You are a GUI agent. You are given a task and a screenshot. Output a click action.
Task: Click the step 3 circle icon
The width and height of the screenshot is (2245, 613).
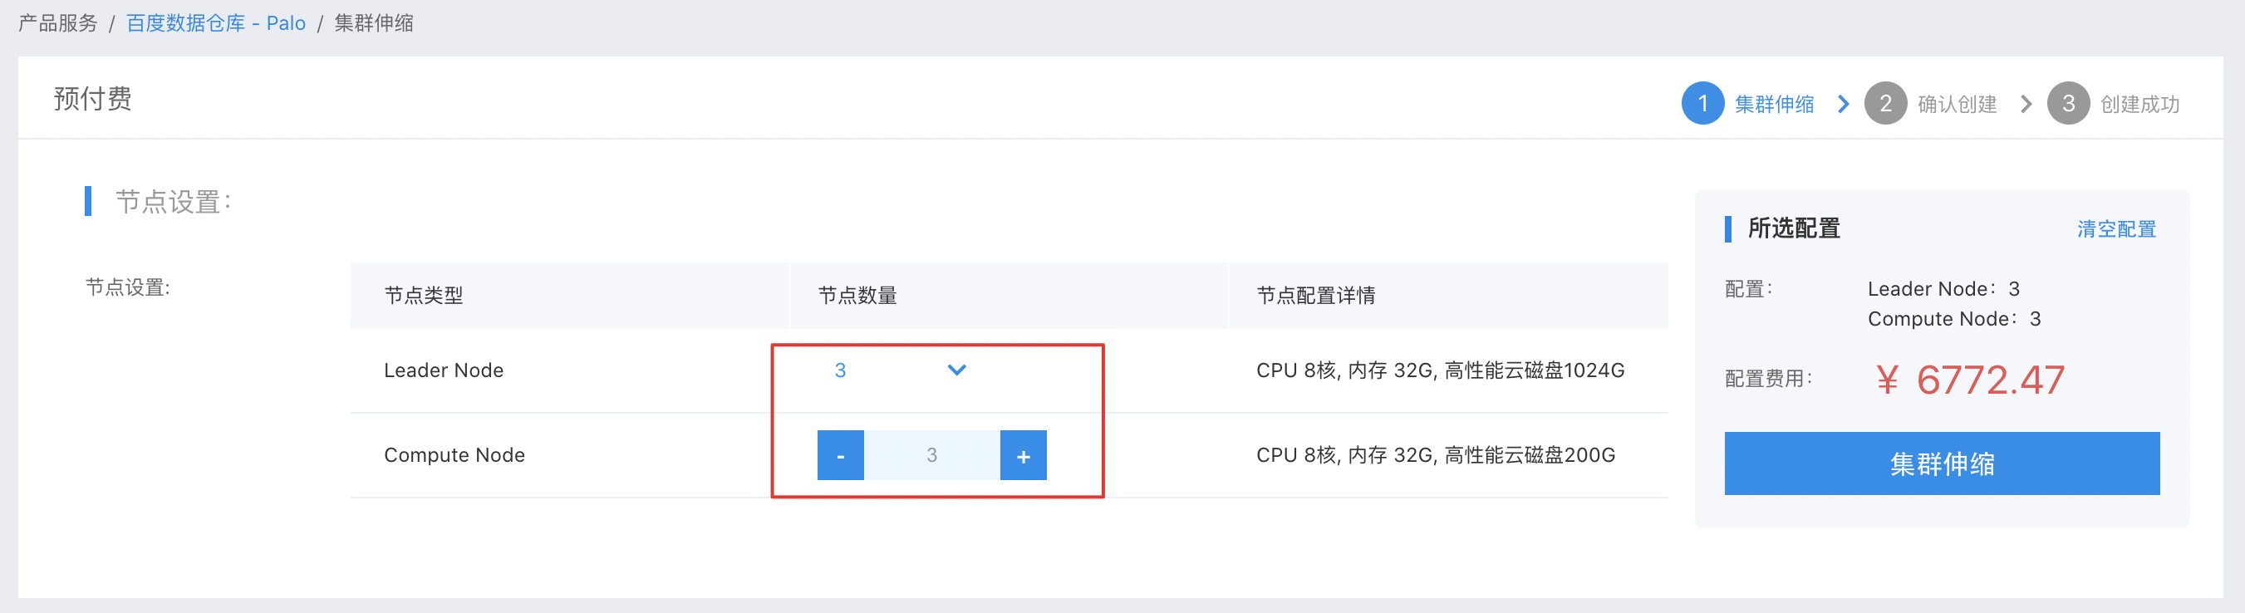(x=2068, y=104)
